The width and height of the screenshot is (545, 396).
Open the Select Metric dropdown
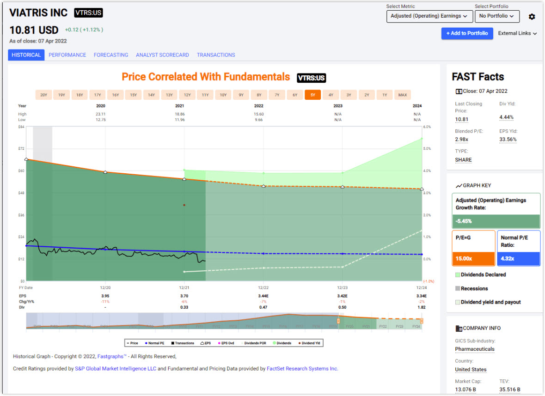(x=429, y=16)
